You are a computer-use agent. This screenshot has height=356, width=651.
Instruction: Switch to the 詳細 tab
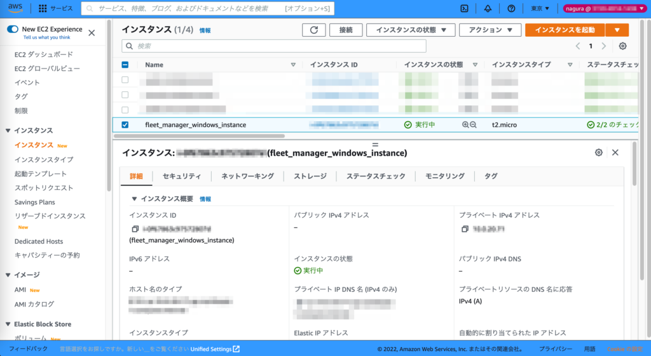click(x=136, y=176)
